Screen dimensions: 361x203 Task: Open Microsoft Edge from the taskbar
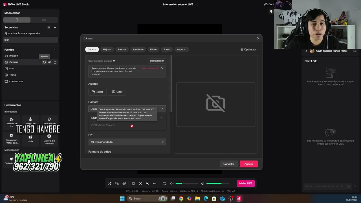[206, 198]
